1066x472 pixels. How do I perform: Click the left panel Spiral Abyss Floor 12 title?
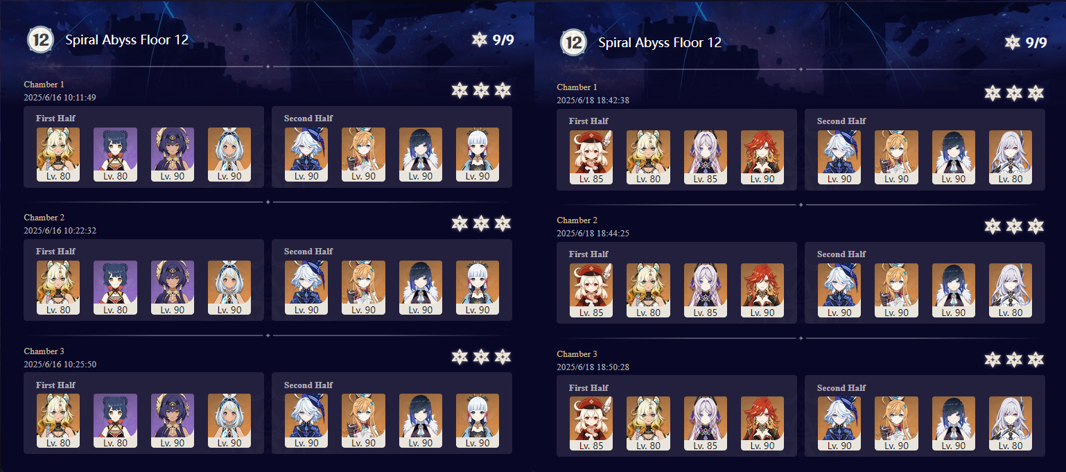pyautogui.click(x=127, y=40)
